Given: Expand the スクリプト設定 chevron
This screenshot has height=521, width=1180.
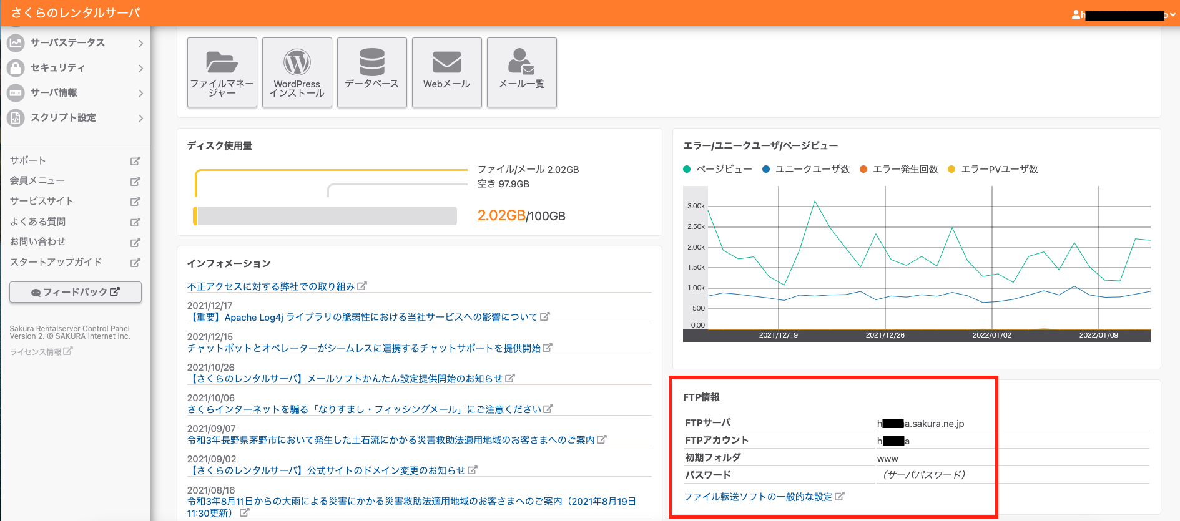Looking at the screenshot, I should (140, 118).
